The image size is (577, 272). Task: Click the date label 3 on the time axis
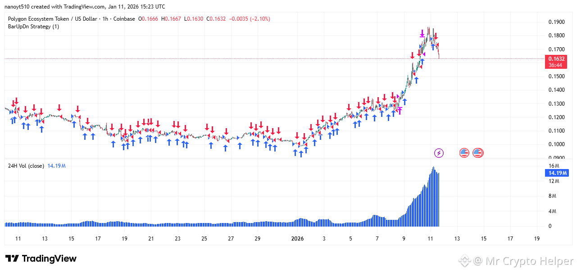[324, 239]
